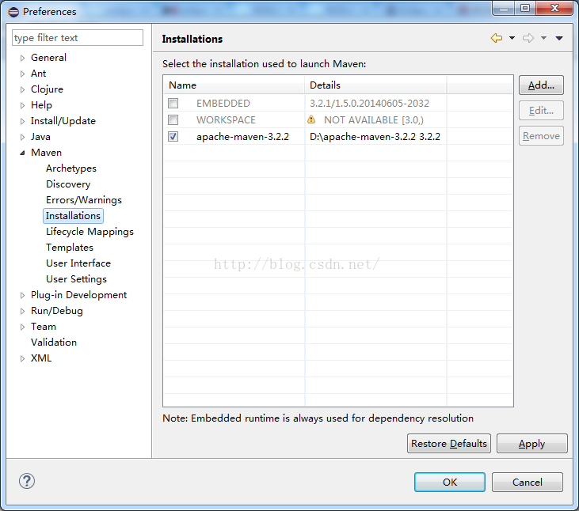The image size is (579, 511).
Task: Open User Settings preferences
Action: [76, 279]
